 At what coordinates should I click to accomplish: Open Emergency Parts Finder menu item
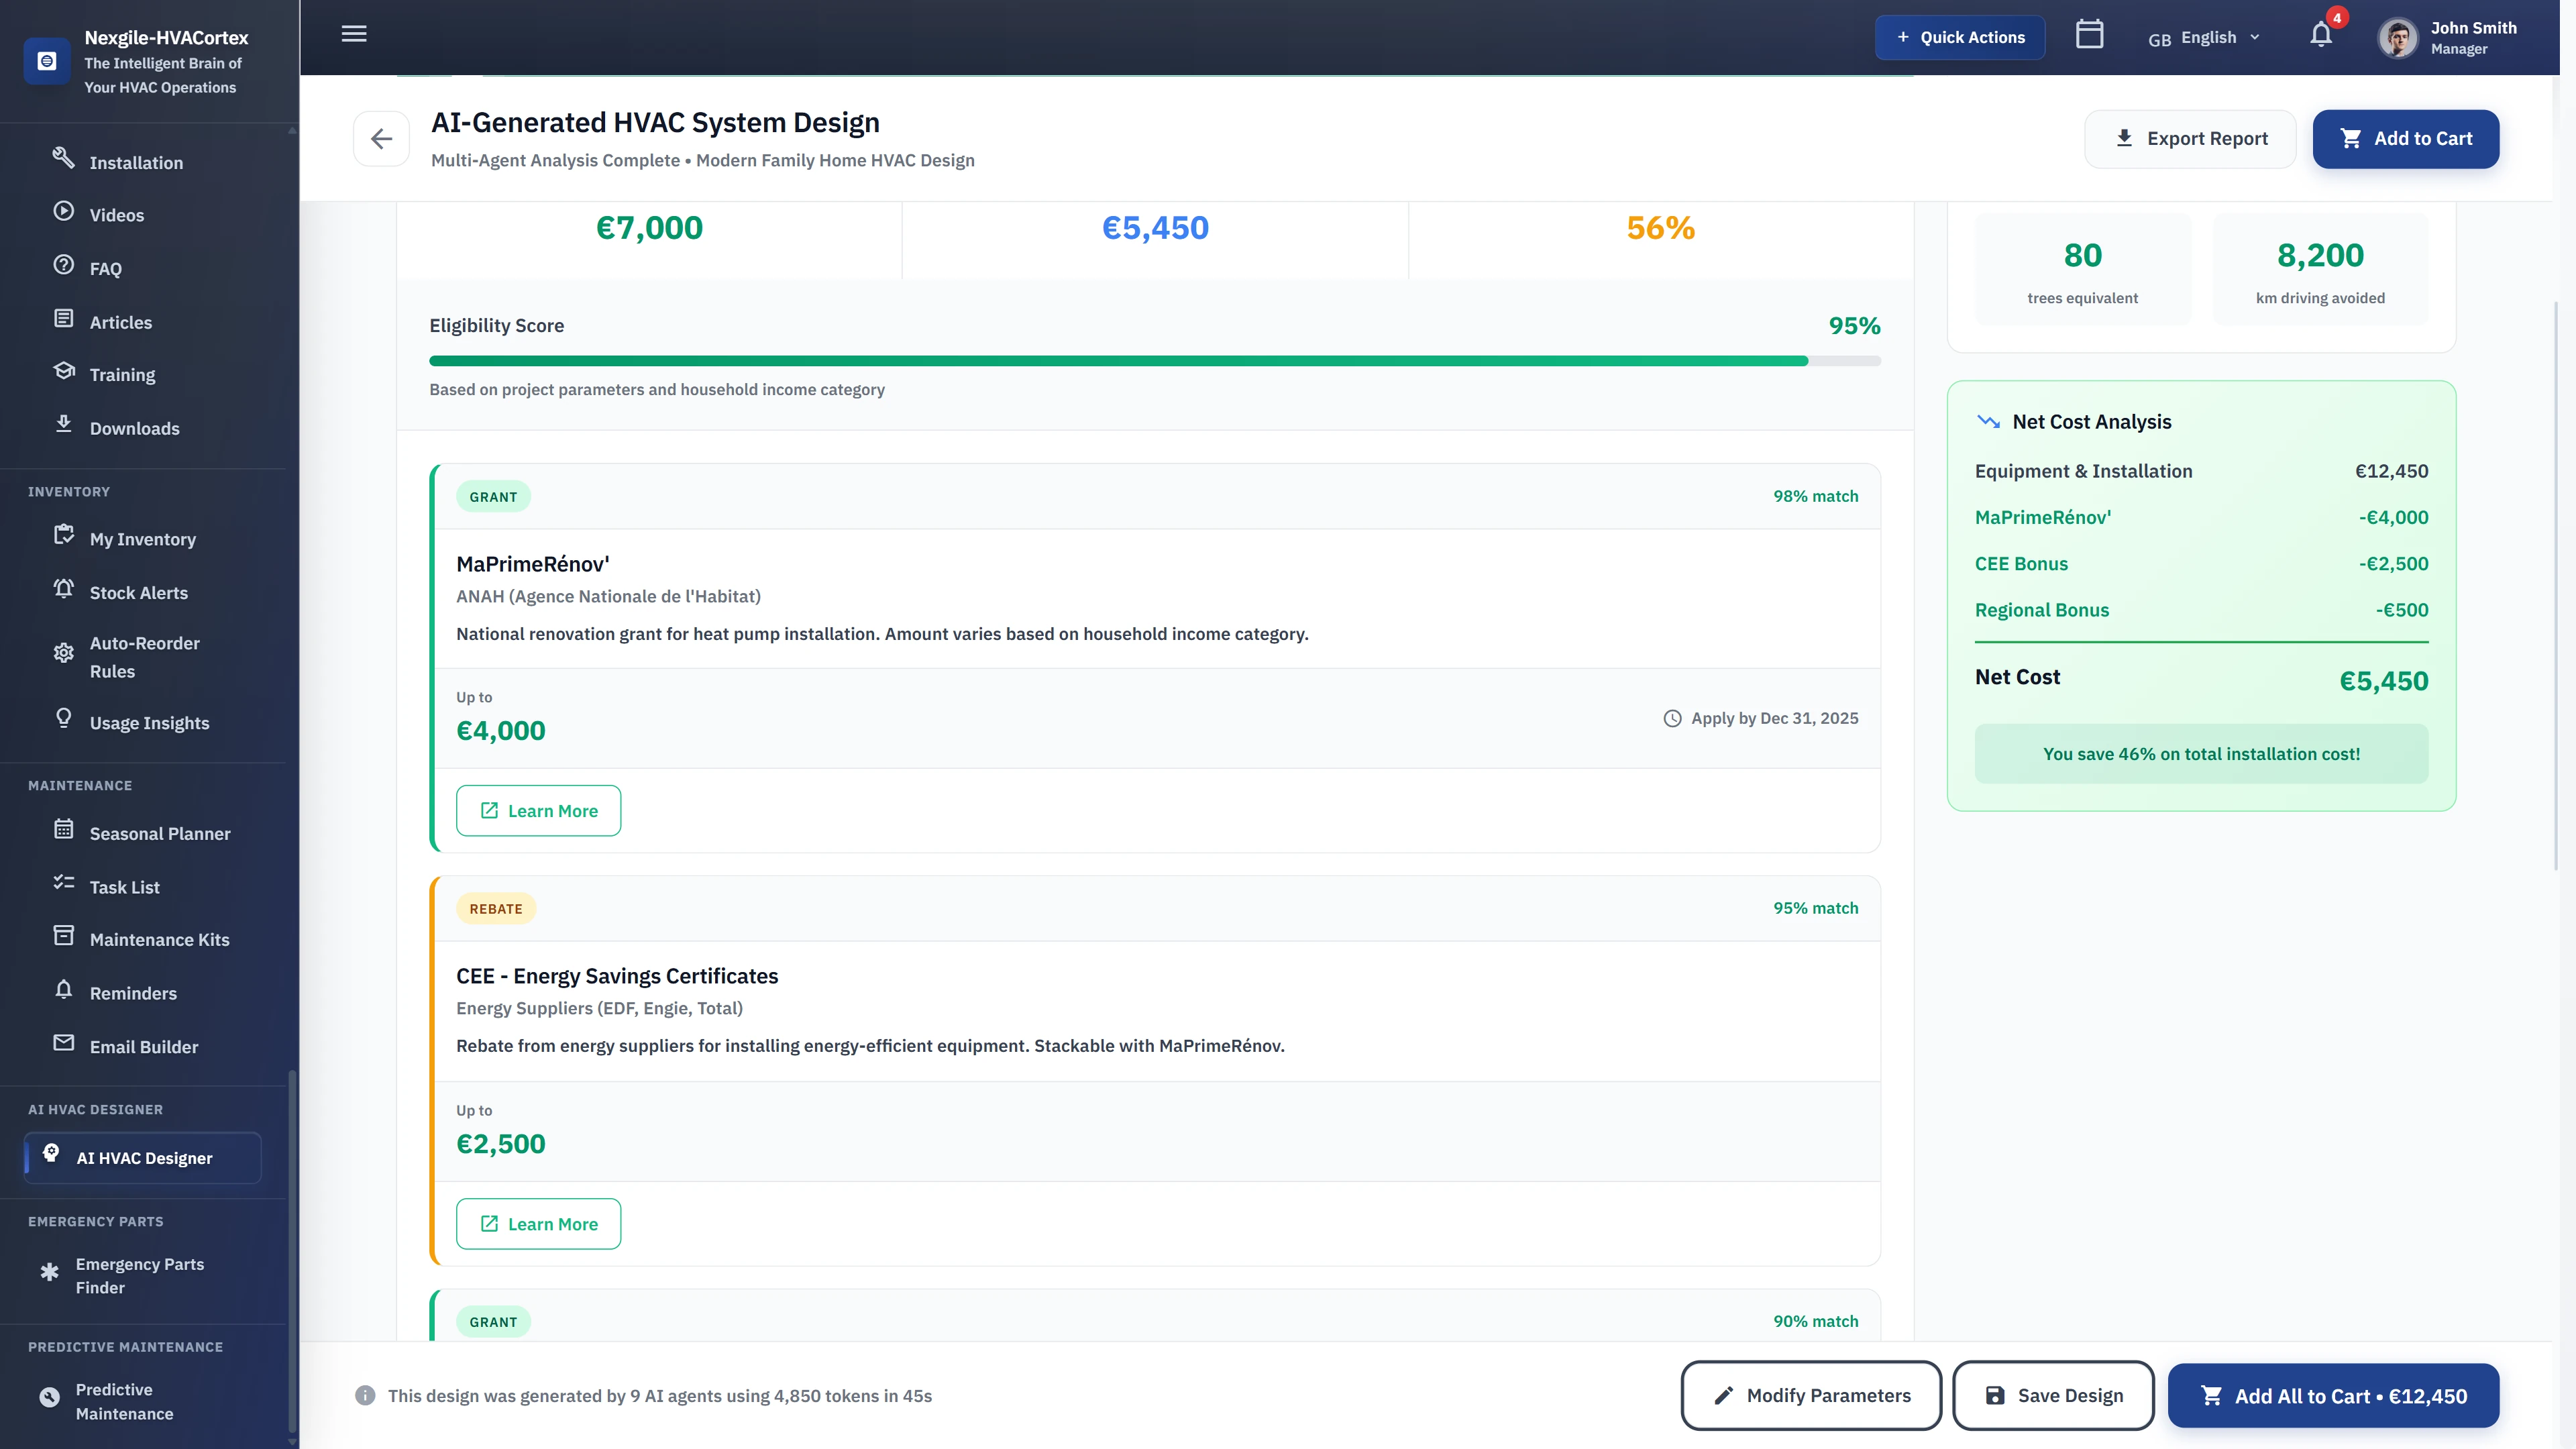point(139,1275)
